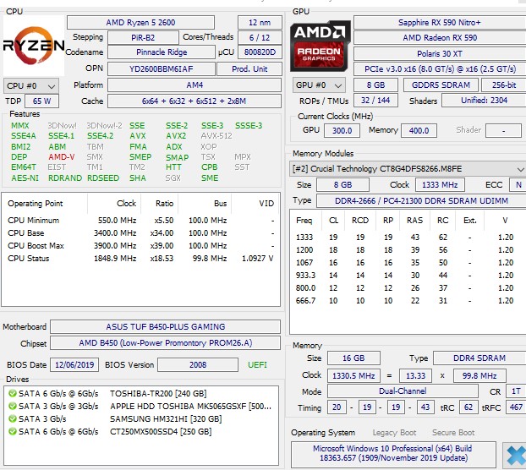
Task: Click the Secure Boot label
Action: 453,433
